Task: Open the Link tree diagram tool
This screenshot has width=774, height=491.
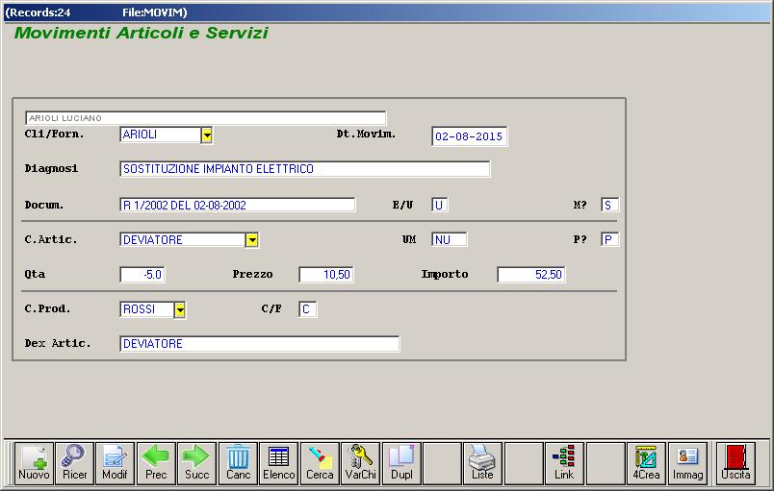Action: click(564, 463)
